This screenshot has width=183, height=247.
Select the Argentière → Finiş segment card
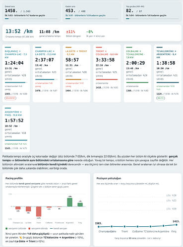pos(16,128)
